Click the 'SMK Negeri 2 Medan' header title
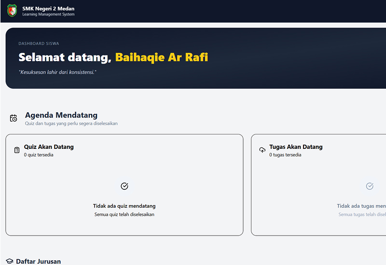Viewport: 386px width, 265px height. pyautogui.click(x=48, y=9)
